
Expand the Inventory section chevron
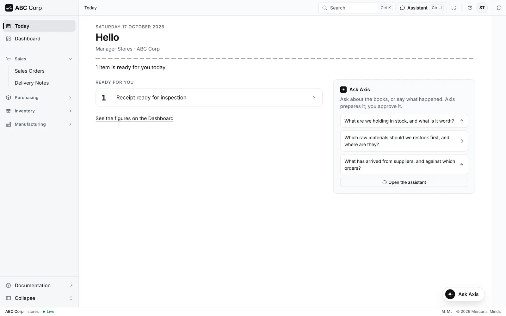point(70,111)
